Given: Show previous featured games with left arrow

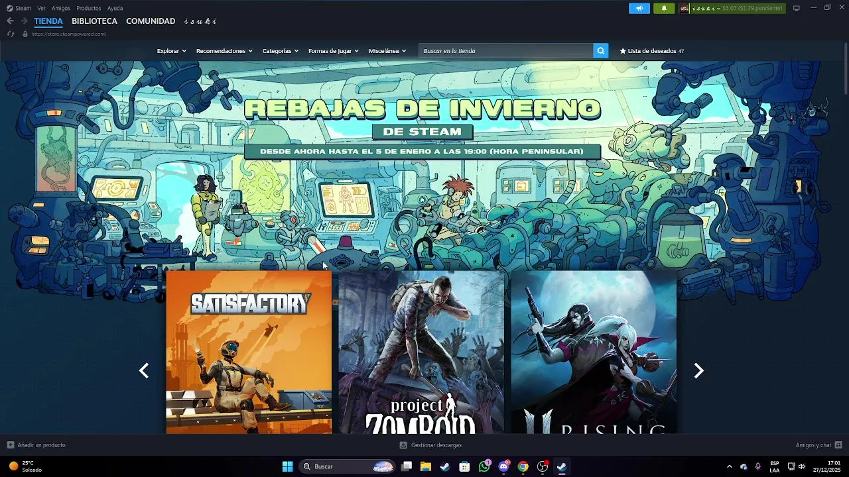Looking at the screenshot, I should (x=144, y=371).
